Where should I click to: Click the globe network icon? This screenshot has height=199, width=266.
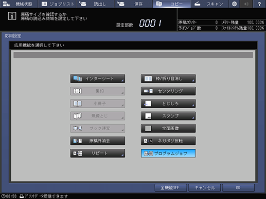click(x=234, y=4)
